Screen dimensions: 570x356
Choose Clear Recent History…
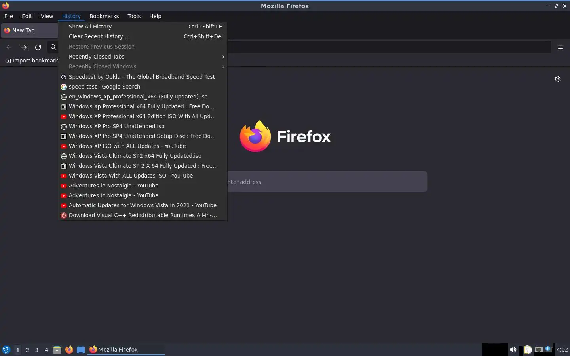142,36
